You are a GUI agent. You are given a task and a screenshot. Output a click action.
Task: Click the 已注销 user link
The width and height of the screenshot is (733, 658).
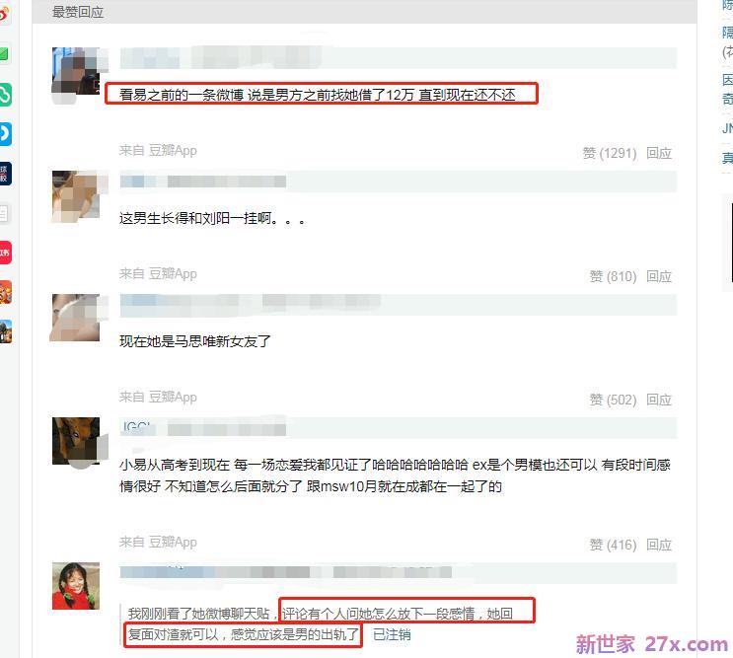tap(392, 634)
